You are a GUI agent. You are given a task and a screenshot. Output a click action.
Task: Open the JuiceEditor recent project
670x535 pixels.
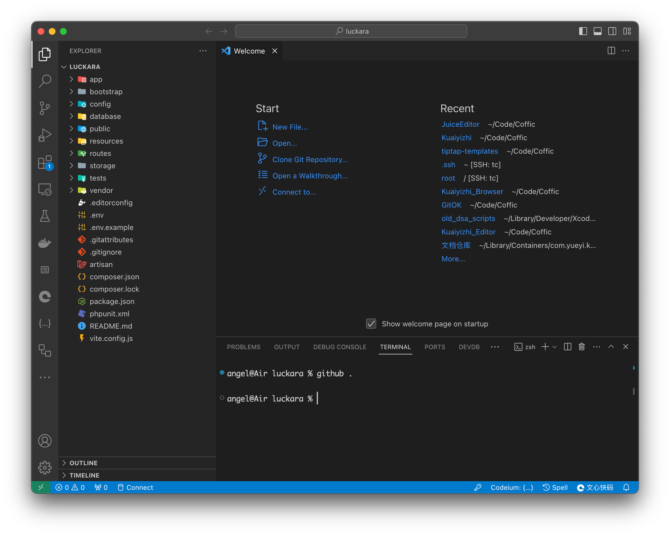coord(460,124)
